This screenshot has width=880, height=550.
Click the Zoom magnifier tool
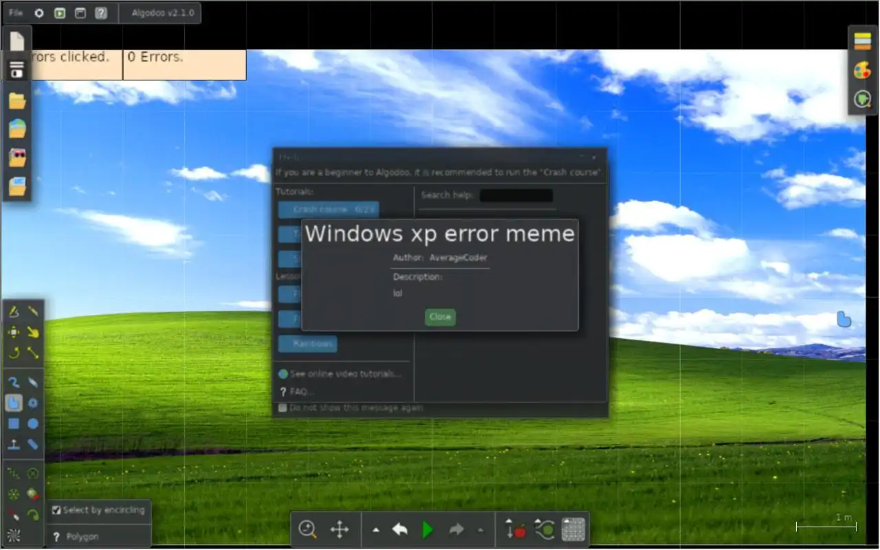[307, 529]
